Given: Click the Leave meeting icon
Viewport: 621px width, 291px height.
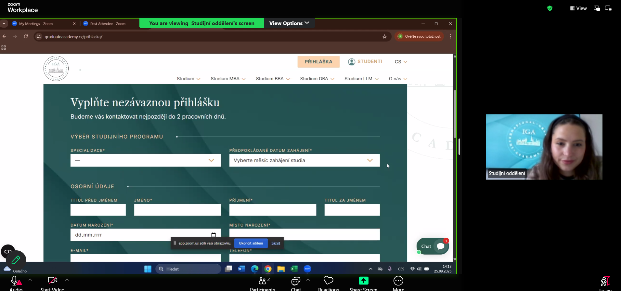Looking at the screenshot, I should tap(605, 281).
